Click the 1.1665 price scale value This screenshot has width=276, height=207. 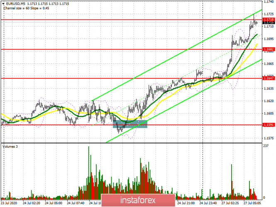click(269, 63)
